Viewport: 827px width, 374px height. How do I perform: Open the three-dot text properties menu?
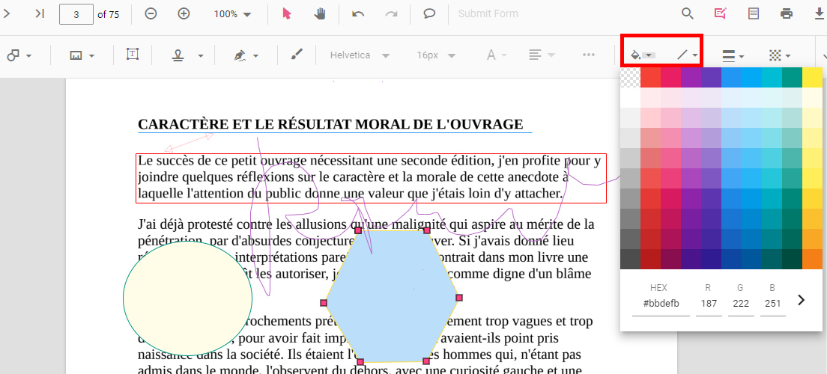click(589, 55)
